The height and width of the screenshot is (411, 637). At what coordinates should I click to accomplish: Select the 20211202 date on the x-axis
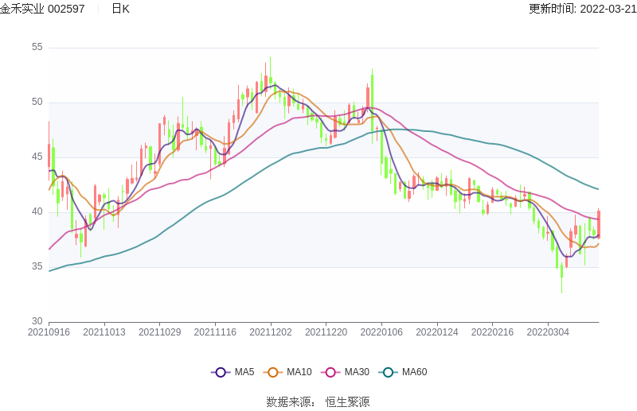(x=271, y=332)
